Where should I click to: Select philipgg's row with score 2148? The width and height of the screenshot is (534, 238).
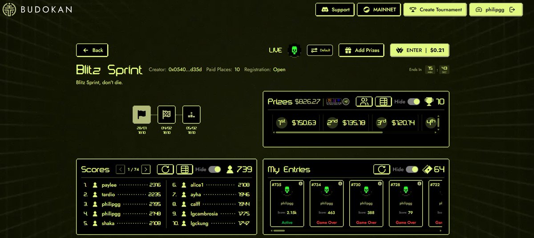[x=122, y=214]
